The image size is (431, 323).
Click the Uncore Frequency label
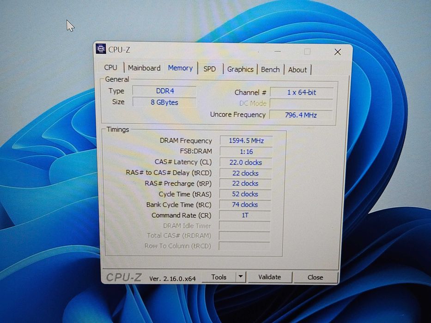tap(238, 114)
